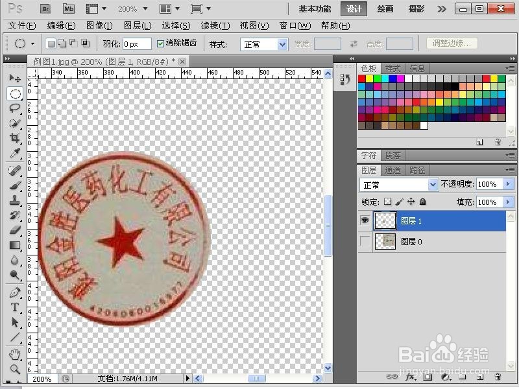Select the Brush tool
This screenshot has height=389, width=519.
click(x=14, y=185)
